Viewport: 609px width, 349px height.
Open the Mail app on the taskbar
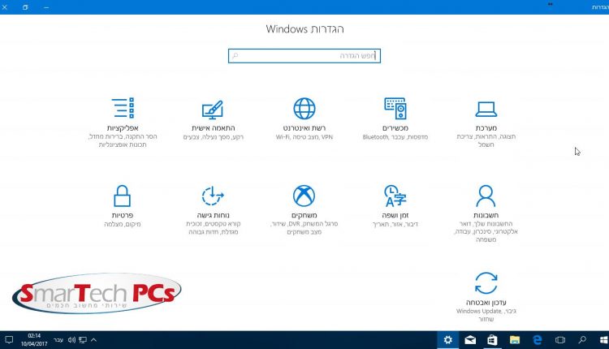(x=470, y=340)
